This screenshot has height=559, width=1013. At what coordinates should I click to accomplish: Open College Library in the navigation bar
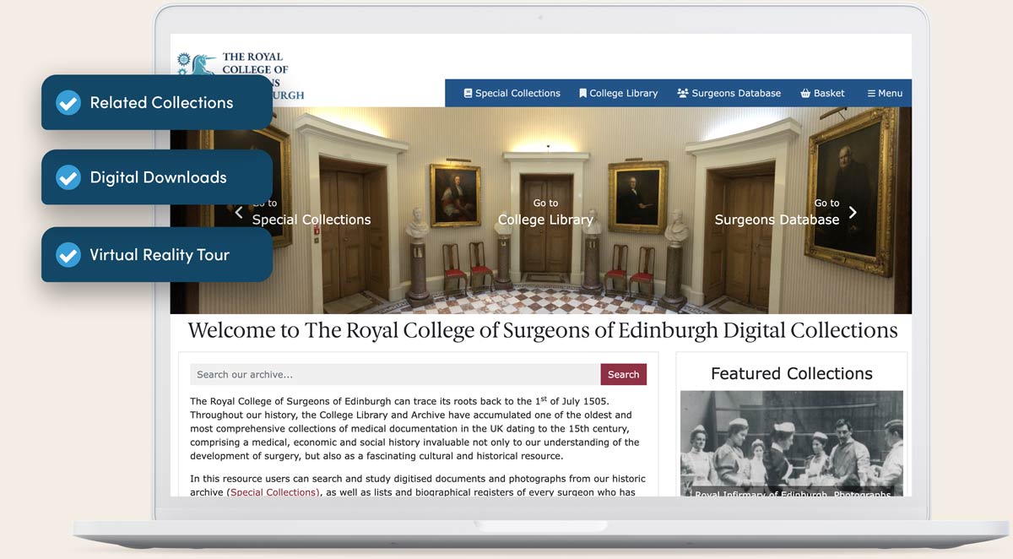pyautogui.click(x=618, y=93)
